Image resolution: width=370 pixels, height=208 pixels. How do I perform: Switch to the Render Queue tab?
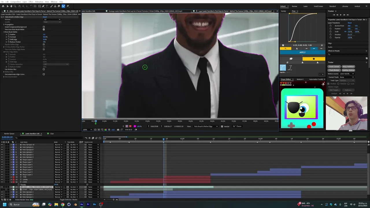pyautogui.click(x=9, y=134)
